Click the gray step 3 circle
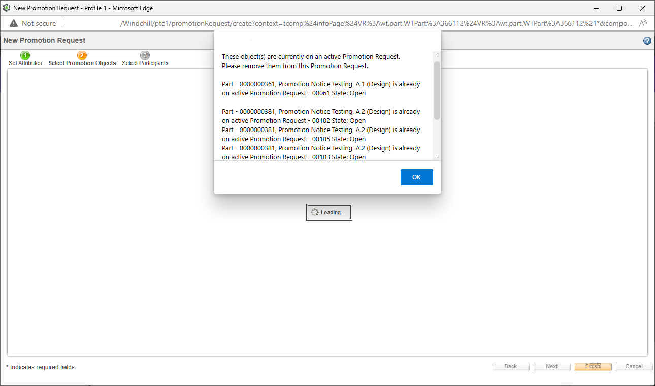The image size is (655, 386). (x=145, y=54)
